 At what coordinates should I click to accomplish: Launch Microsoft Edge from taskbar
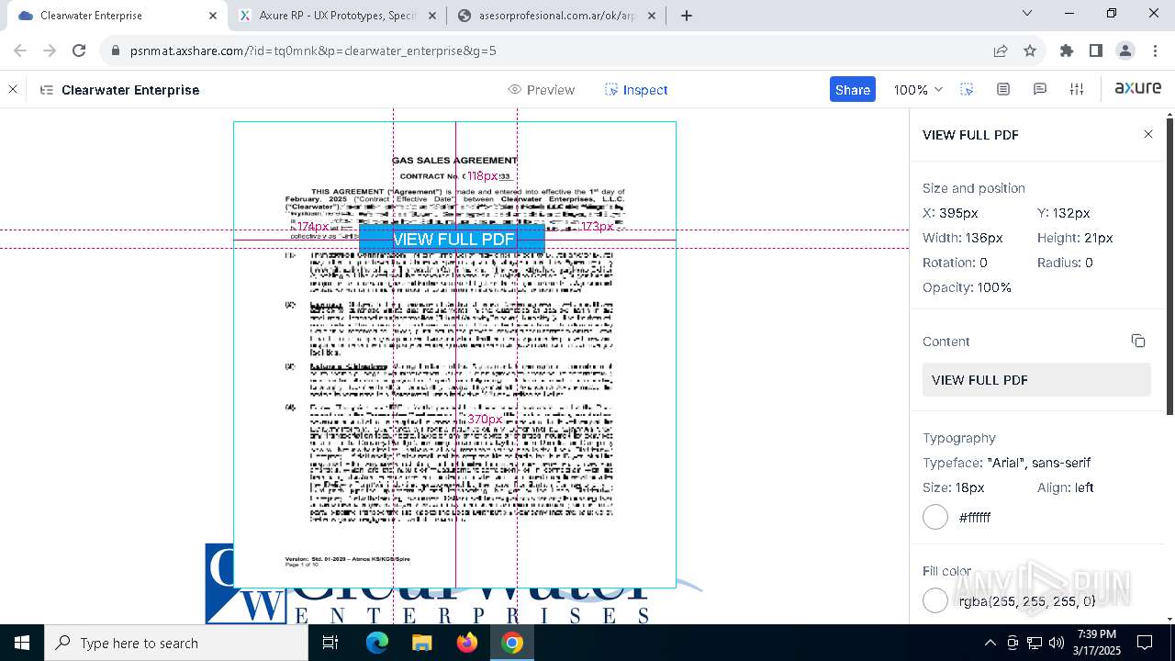[377, 643]
